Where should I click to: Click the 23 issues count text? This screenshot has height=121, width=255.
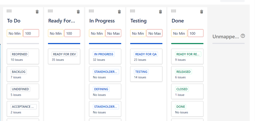tap(140, 60)
